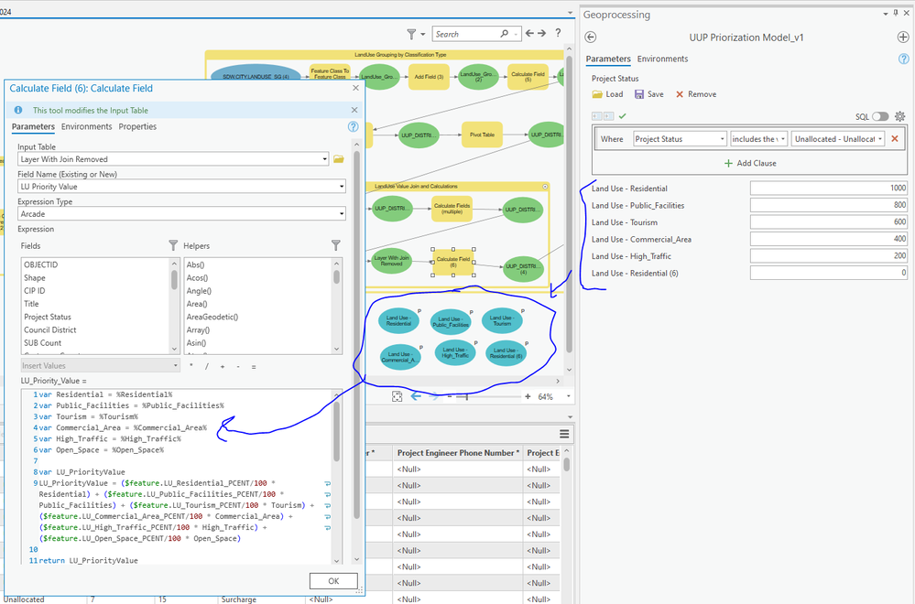This screenshot has height=604, width=915.
Task: Select Parameters tab in Calculate Field dialog
Action: [x=33, y=126]
